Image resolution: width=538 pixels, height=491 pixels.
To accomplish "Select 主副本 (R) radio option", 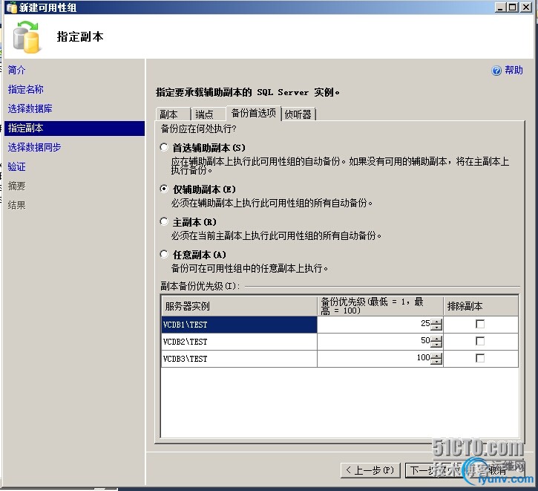I will coord(164,221).
